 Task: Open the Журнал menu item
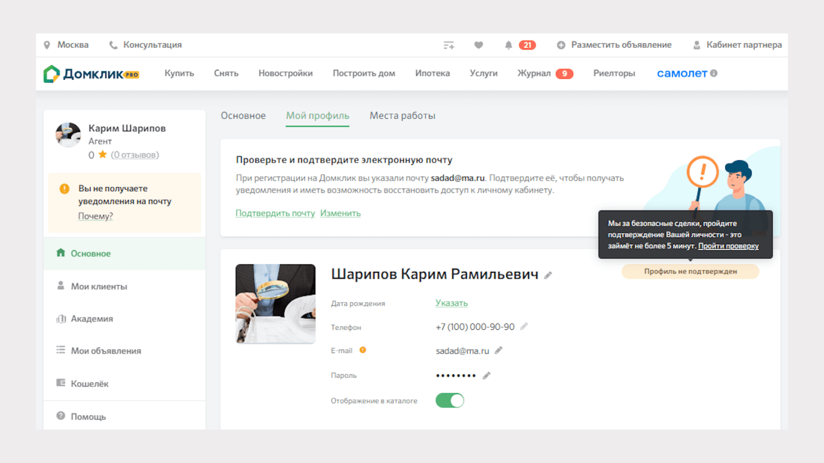(534, 73)
